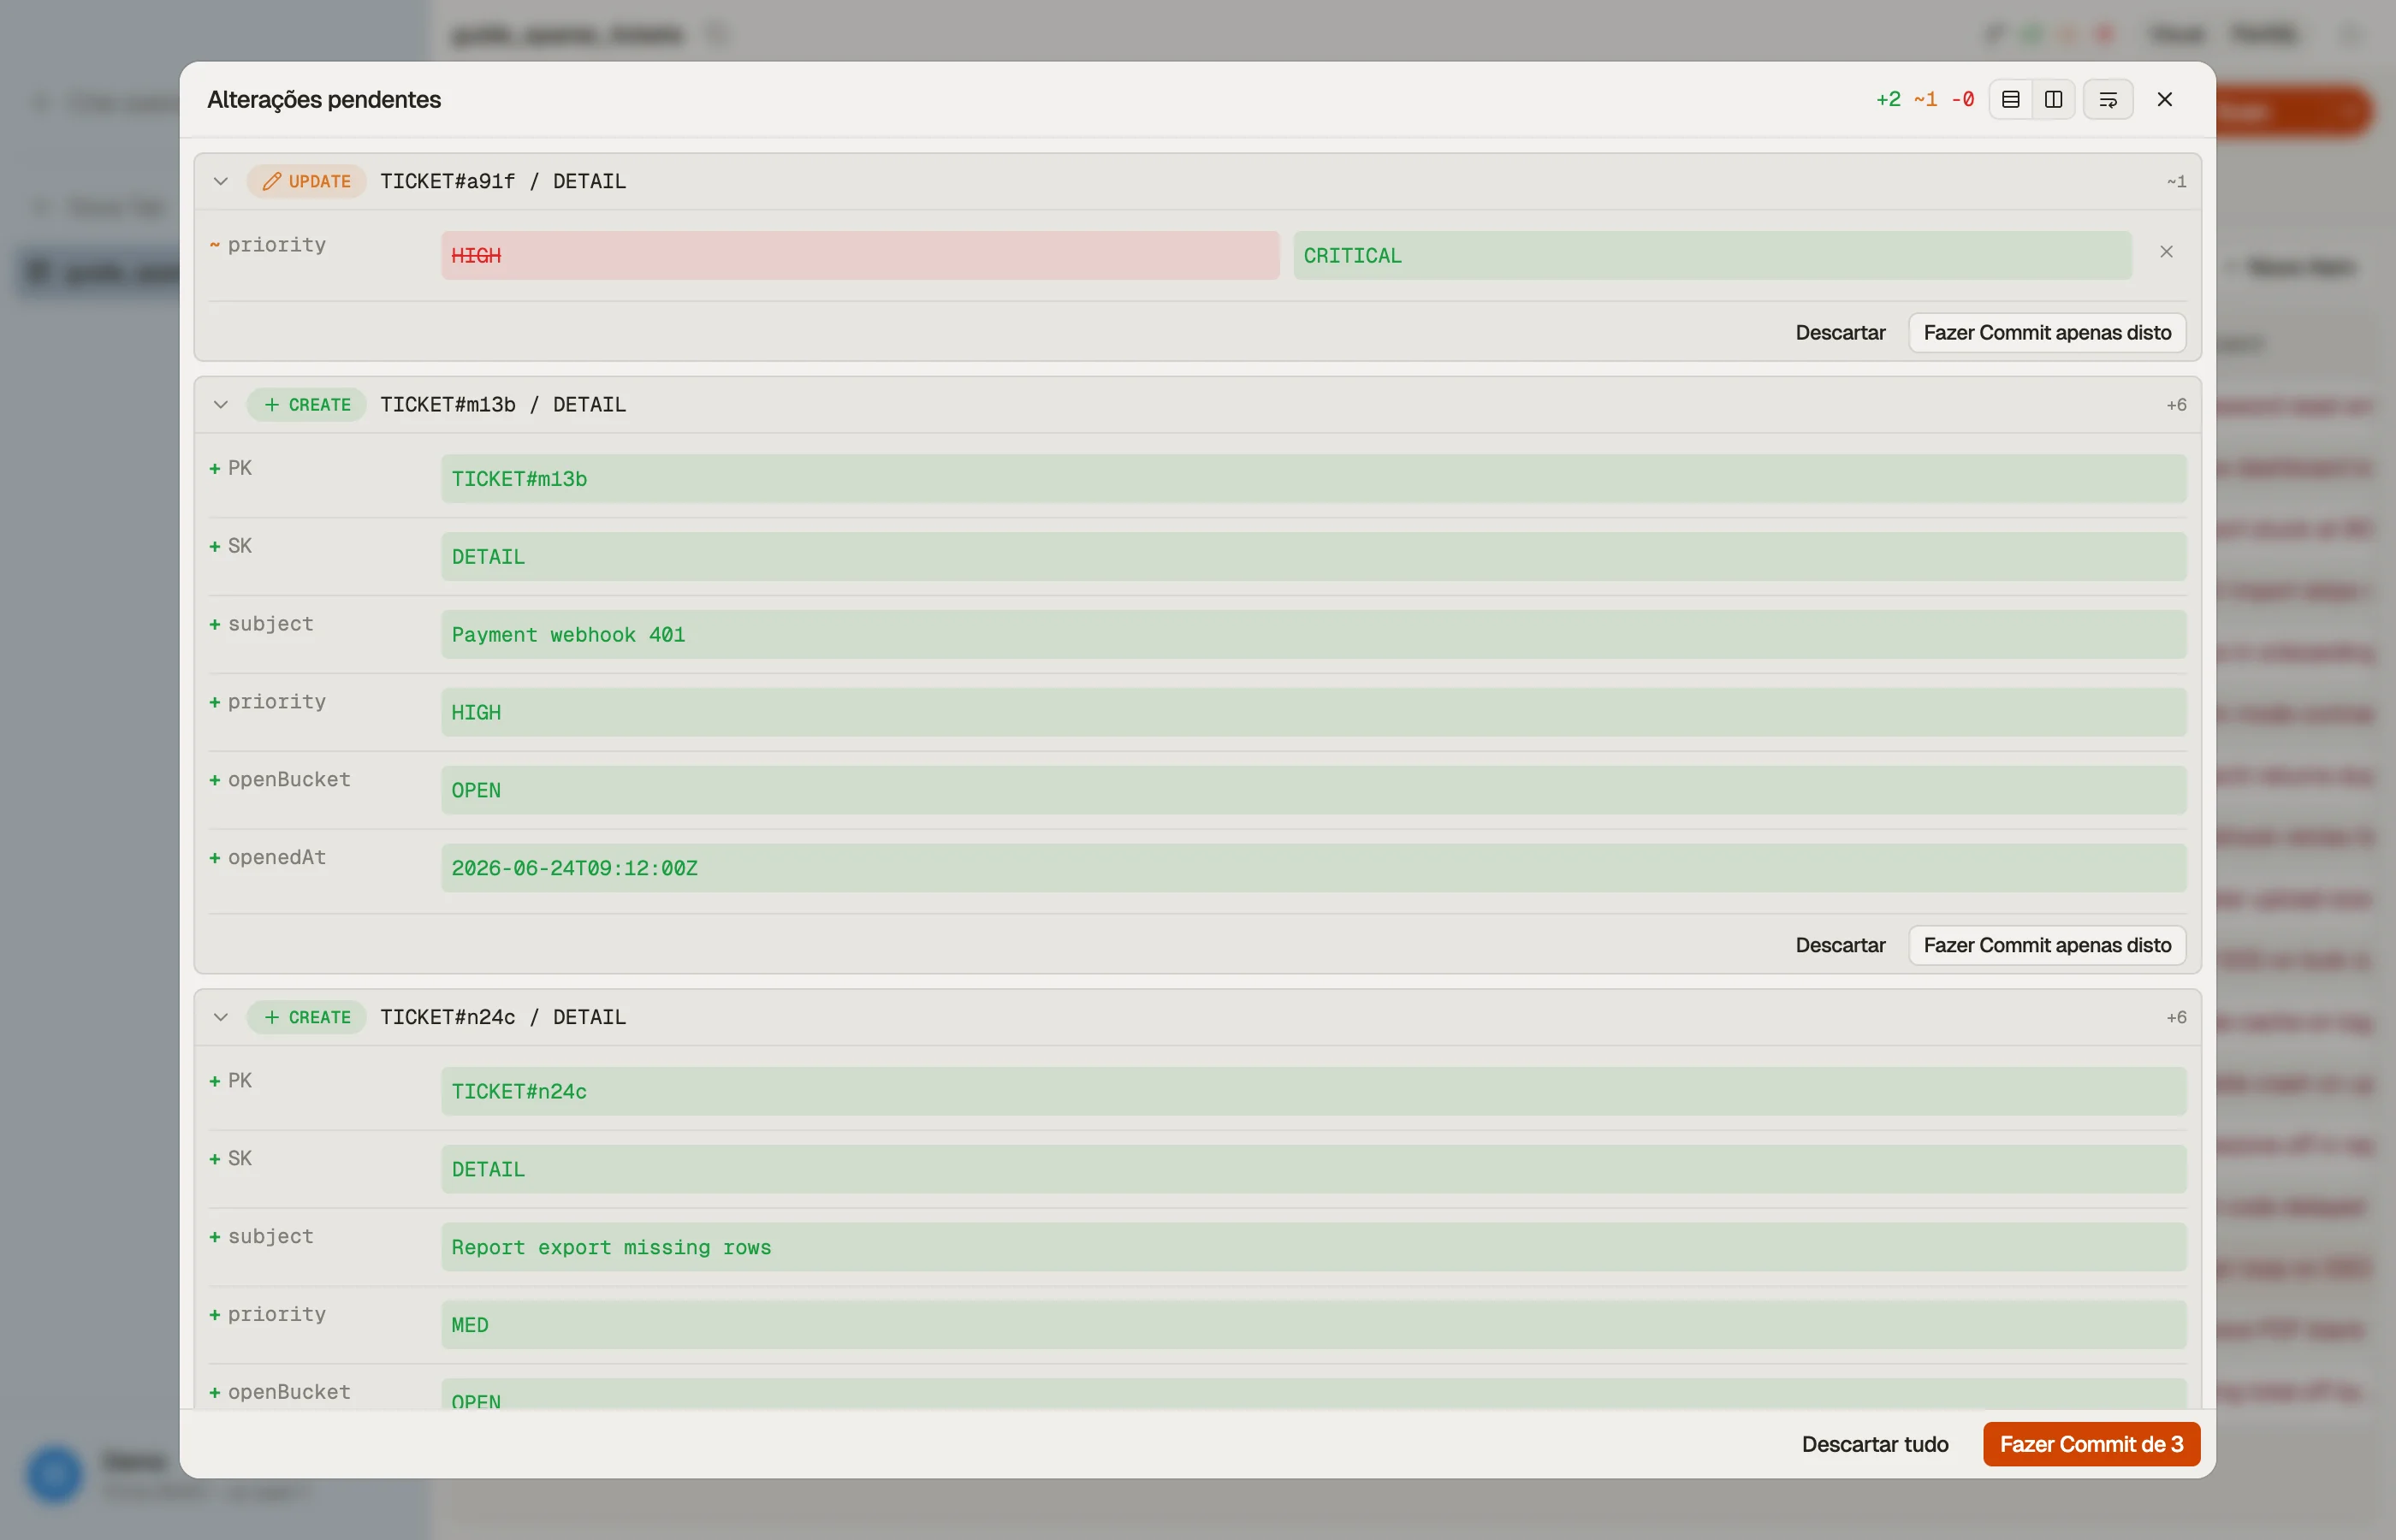Click the TICKET#n24c / DETAIL header title
This screenshot has width=2396, height=1540.
(503, 1017)
